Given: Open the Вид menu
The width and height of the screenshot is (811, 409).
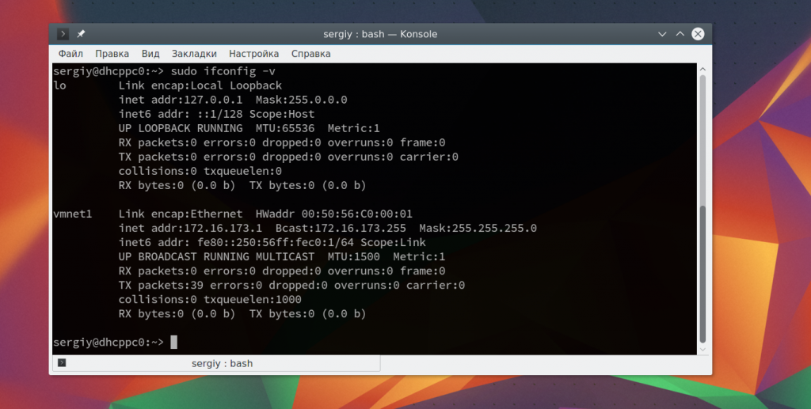Looking at the screenshot, I should 150,54.
